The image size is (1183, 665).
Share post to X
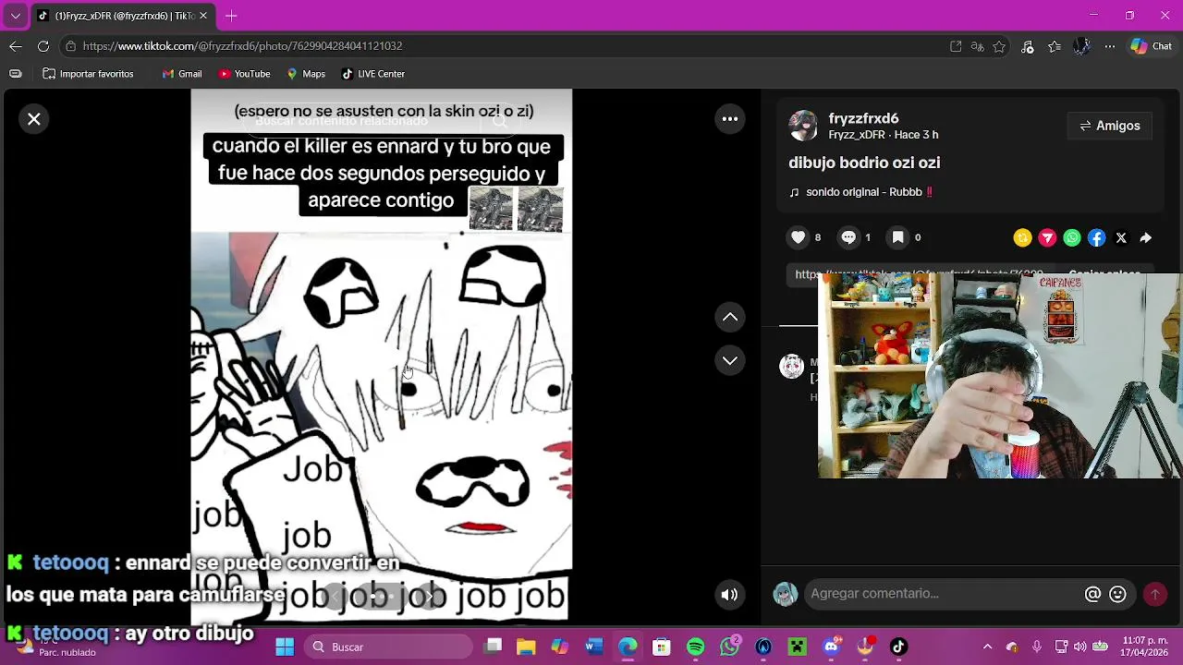coord(1121,238)
